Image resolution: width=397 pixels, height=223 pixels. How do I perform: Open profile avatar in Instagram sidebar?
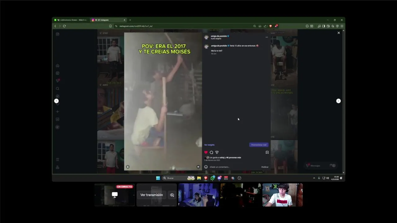(57, 127)
